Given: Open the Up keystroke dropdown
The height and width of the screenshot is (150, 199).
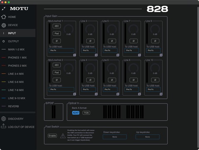Looking at the screenshot, I should (148, 137).
